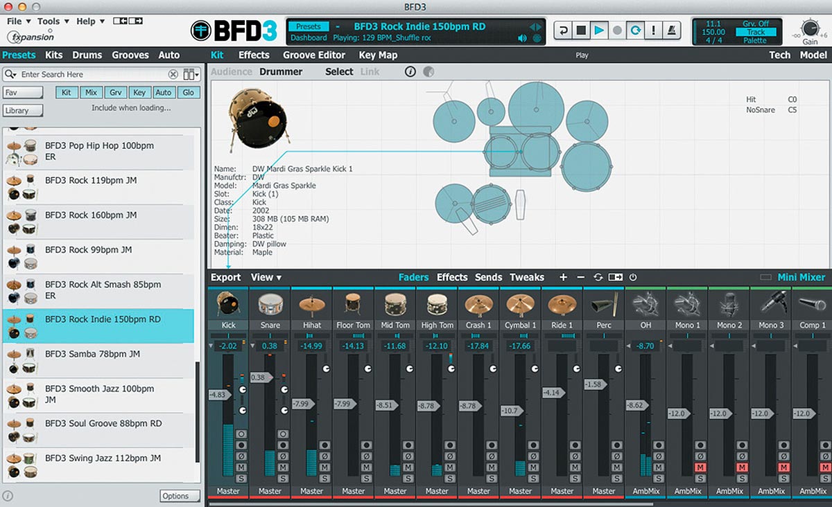The height and width of the screenshot is (507, 832).
Task: Click the Library button
Action: pos(23,110)
